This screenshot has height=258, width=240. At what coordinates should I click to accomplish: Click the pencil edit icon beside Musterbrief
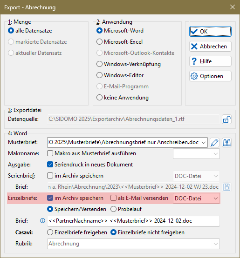click(214, 143)
